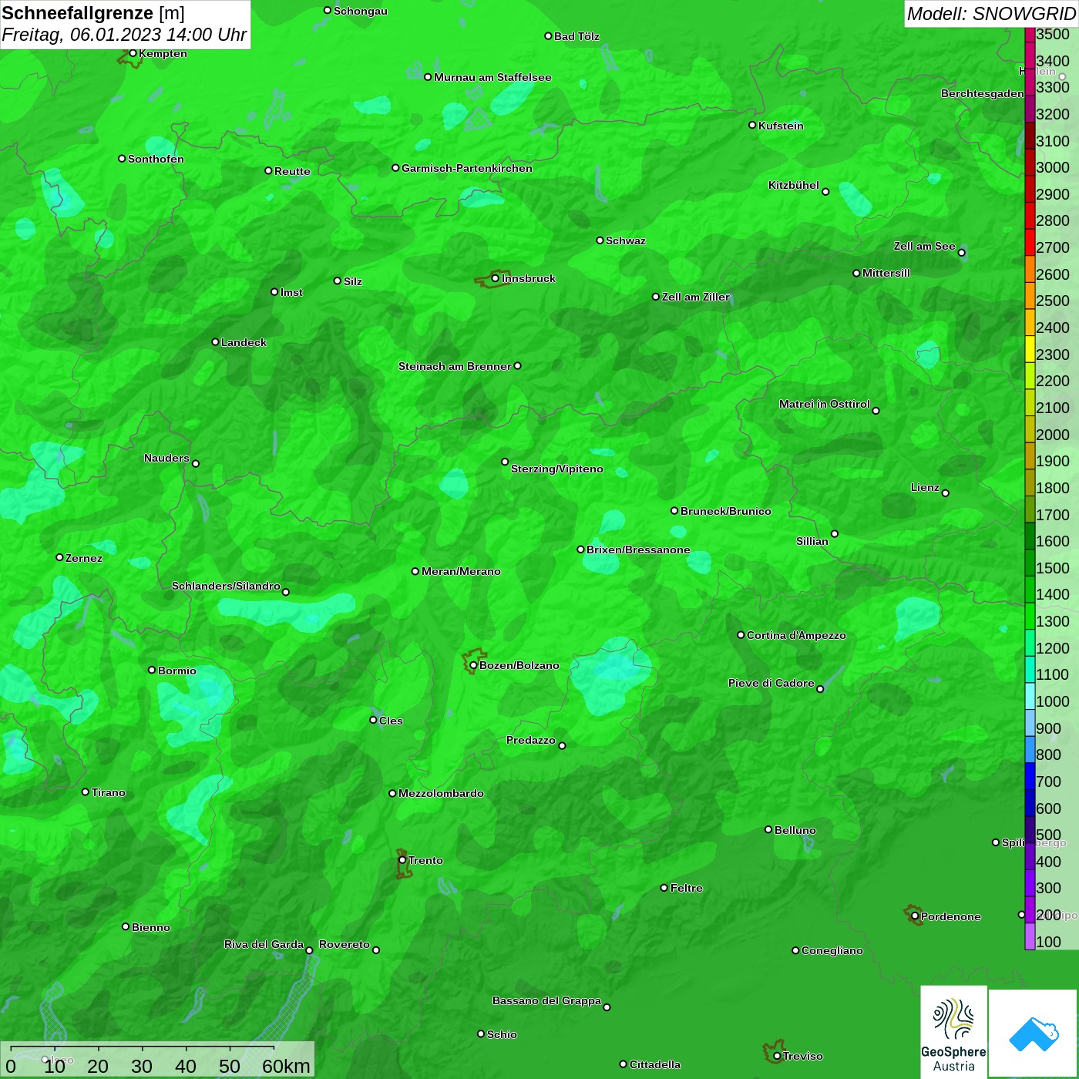Select the Kempten city marker
This screenshot has height=1079, width=1079.
133,53
